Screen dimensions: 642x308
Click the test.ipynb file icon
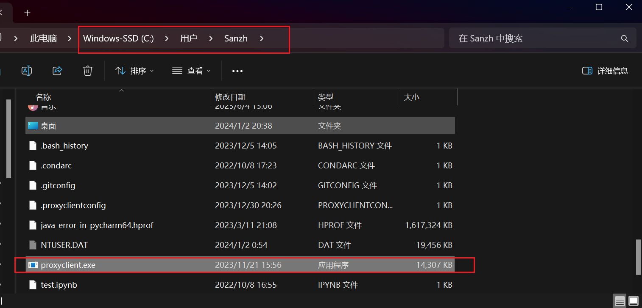[33, 285]
